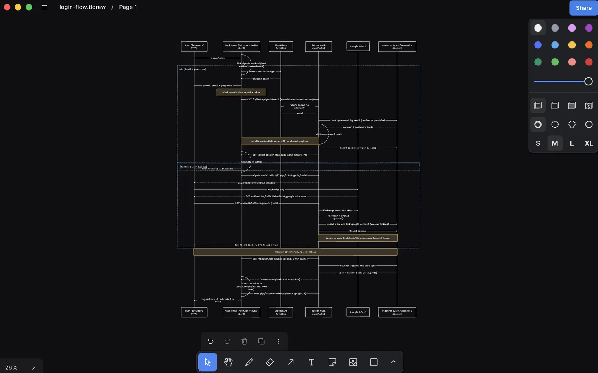Screen dimensions: 598x373
Task: Select the top 'Better Auth (/api/auth)' box
Action: tap(318, 46)
